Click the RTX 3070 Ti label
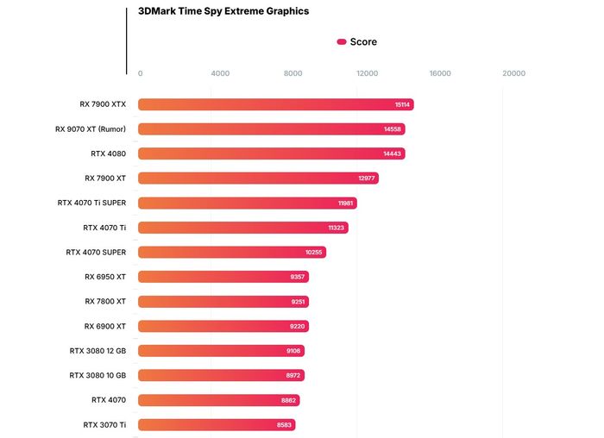 click(x=104, y=425)
